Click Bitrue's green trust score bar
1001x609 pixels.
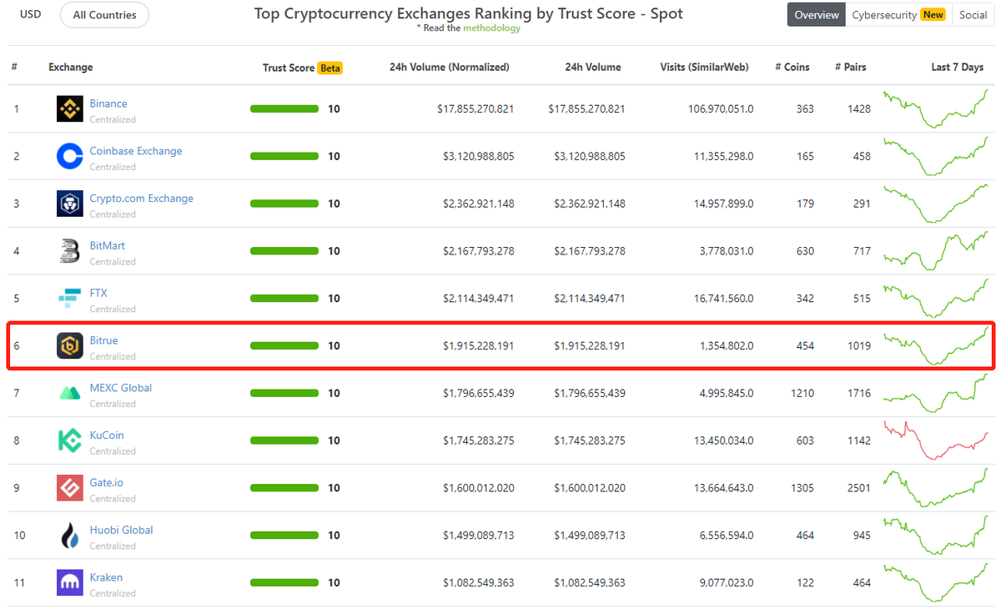(x=284, y=346)
